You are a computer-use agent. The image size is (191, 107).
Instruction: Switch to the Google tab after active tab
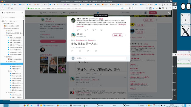(60, 4)
